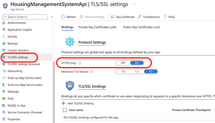Viewport: 215px width, 123px height.
Task: Click the Service Connector (Preview) icon
Action: (4, 112)
